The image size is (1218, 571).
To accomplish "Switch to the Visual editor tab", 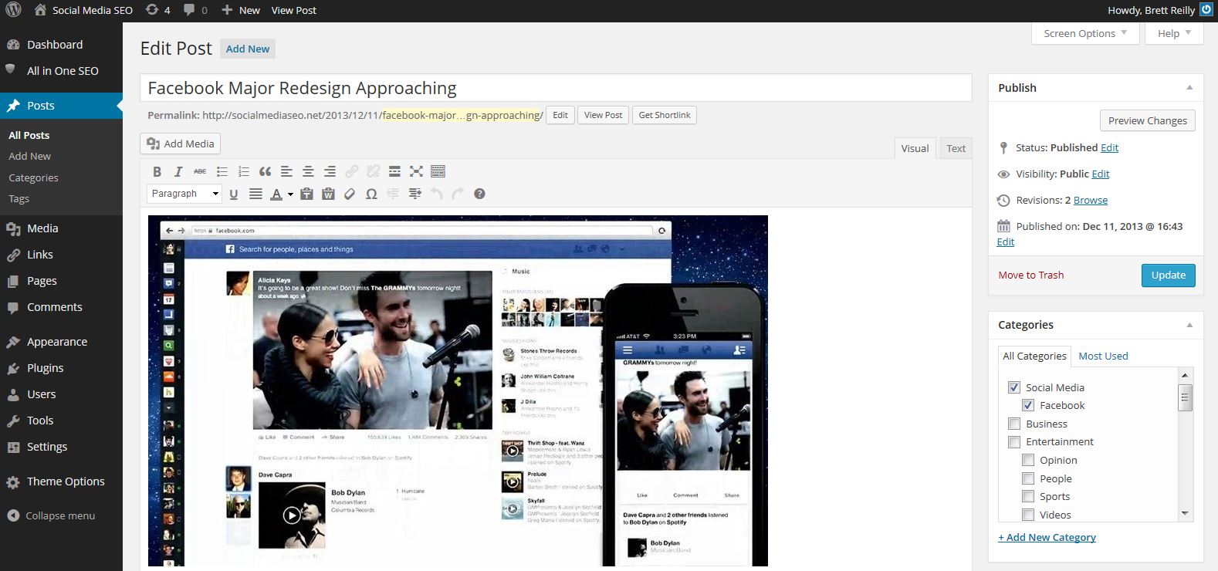I will [915, 148].
